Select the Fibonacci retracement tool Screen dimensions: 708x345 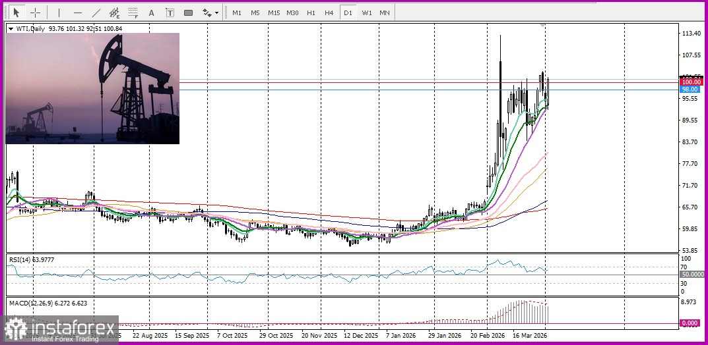133,13
